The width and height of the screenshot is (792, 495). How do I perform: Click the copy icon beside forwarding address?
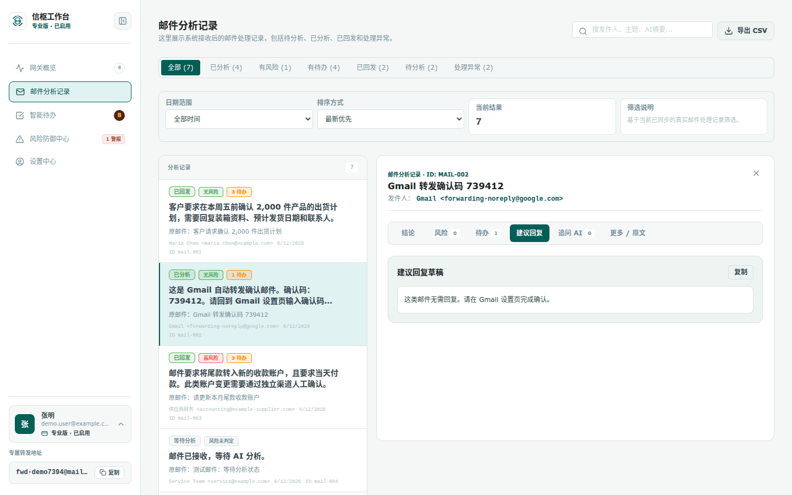(103, 472)
